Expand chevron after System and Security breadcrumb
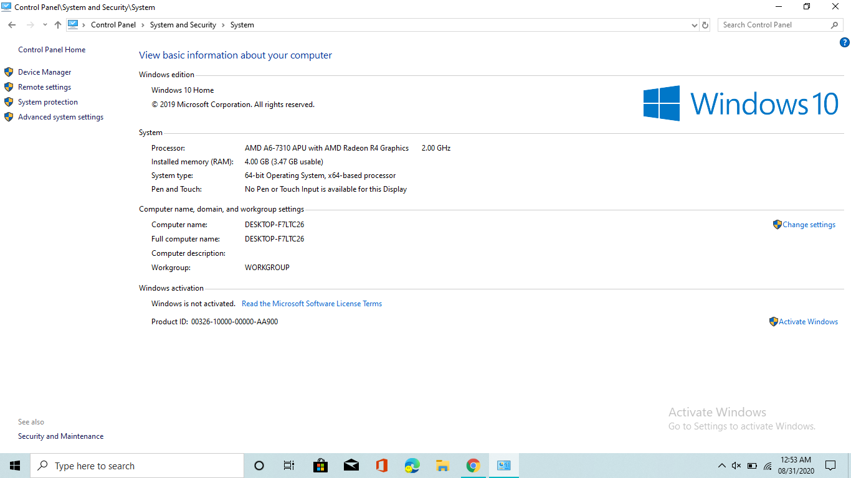Screen dimensions: 851x478 pos(224,25)
